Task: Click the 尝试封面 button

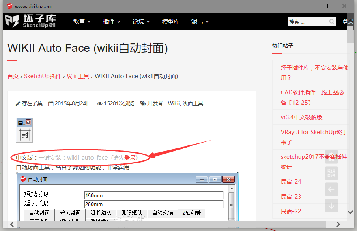Action: tap(70, 213)
